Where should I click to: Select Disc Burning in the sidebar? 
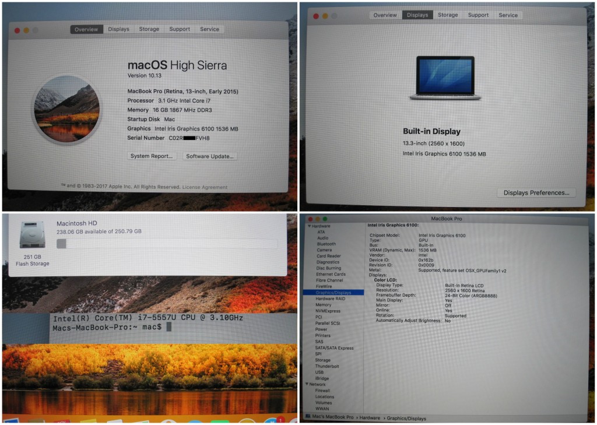tap(329, 268)
